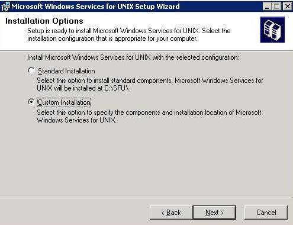Click the 'Install Microsoft Windows Services' prompt line
This screenshot has height=225, width=293.
[133, 57]
